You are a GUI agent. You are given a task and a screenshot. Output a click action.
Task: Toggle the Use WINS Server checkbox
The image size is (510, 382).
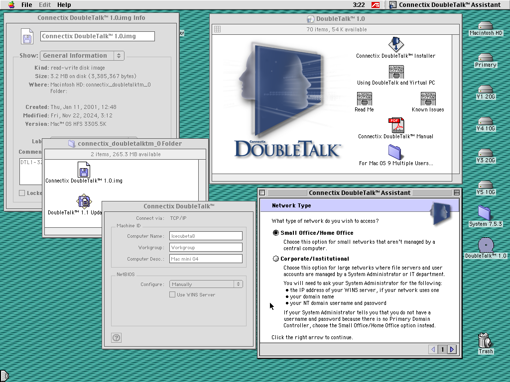172,294
